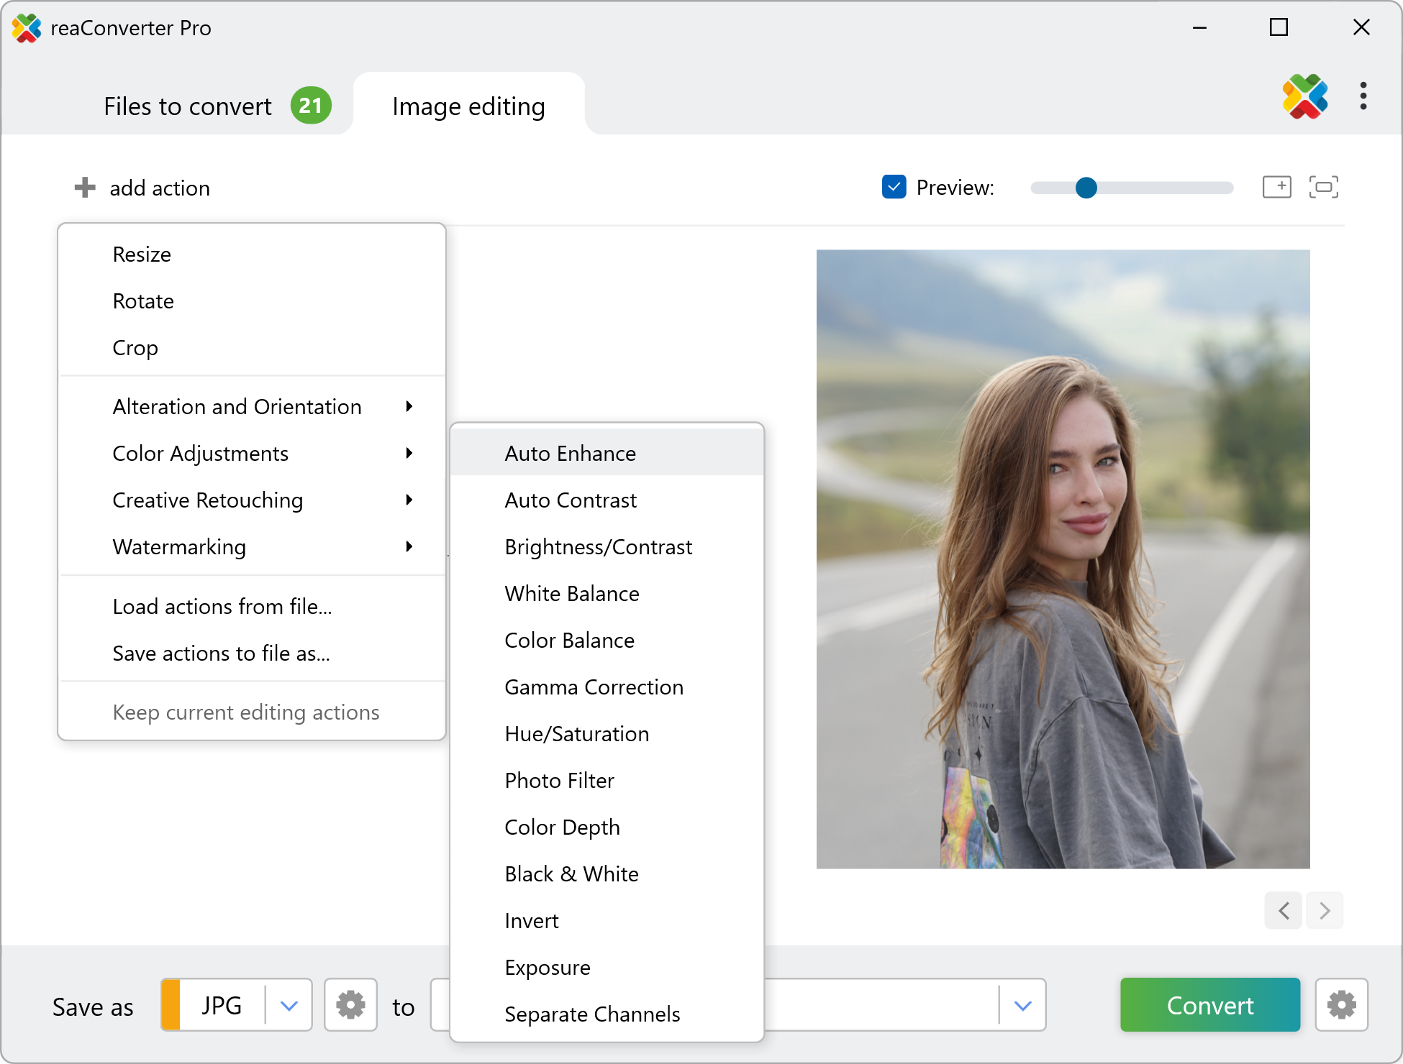
Task: Click the zoom-in preview icon
Action: pyautogui.click(x=1276, y=187)
